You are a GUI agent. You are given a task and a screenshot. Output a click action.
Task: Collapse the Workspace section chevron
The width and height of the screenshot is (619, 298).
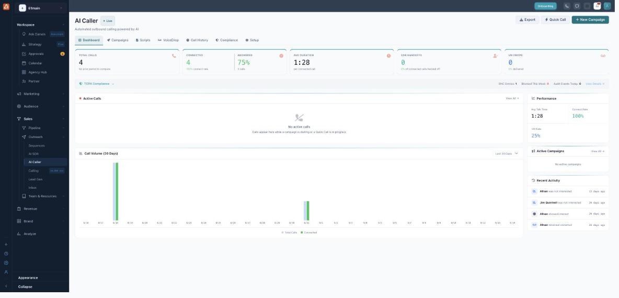click(64, 25)
